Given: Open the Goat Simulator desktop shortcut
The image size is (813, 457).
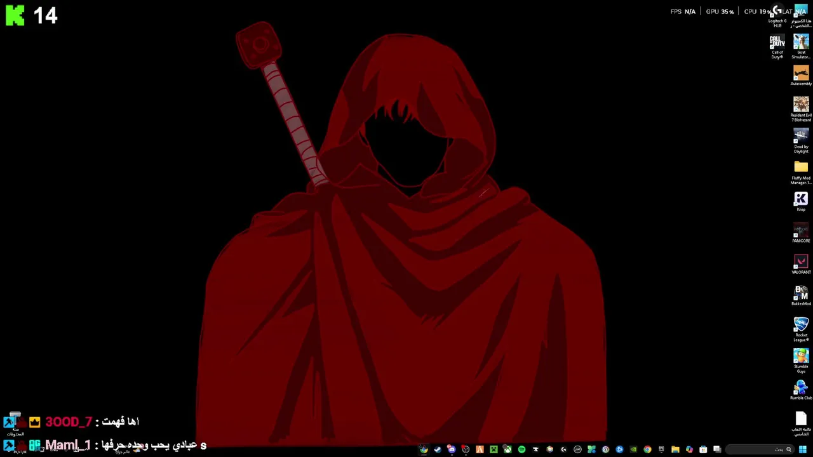Looking at the screenshot, I should (801, 47).
